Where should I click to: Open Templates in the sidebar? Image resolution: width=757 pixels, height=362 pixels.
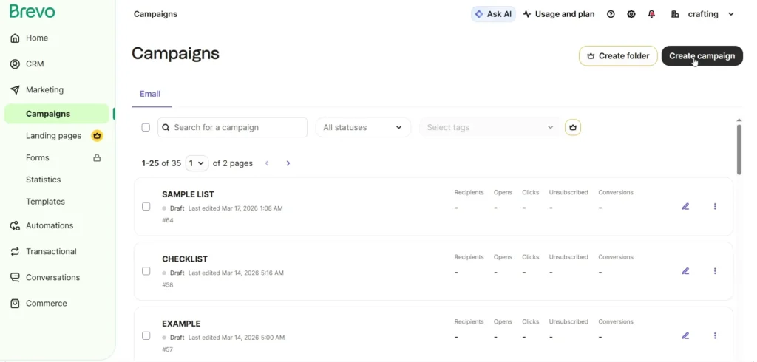pos(45,202)
